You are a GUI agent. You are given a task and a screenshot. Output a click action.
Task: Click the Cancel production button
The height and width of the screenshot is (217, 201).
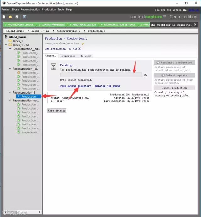[174, 88]
